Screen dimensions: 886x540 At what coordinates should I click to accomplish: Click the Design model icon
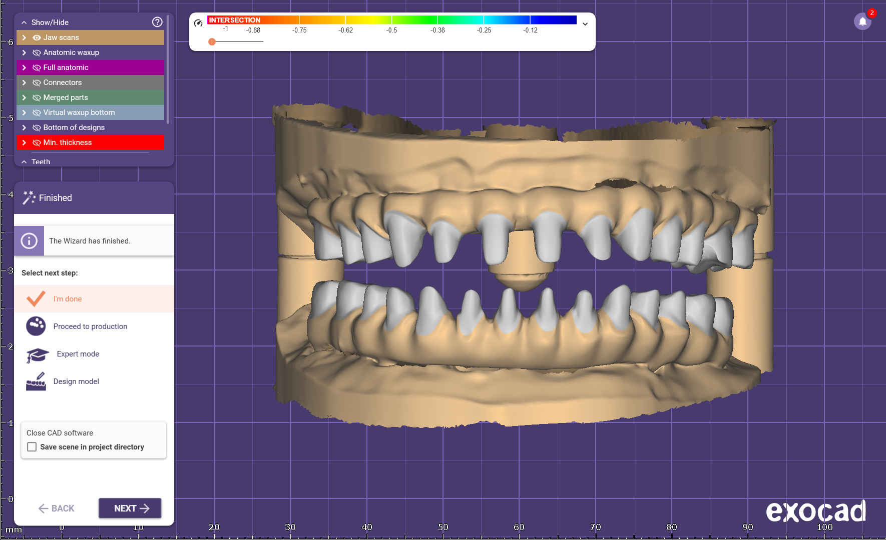pyautogui.click(x=36, y=381)
